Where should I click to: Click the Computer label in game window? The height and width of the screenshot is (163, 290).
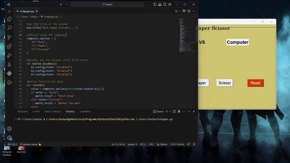click(x=237, y=42)
